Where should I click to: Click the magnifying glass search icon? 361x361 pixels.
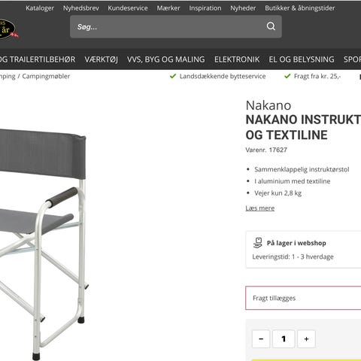271,26
